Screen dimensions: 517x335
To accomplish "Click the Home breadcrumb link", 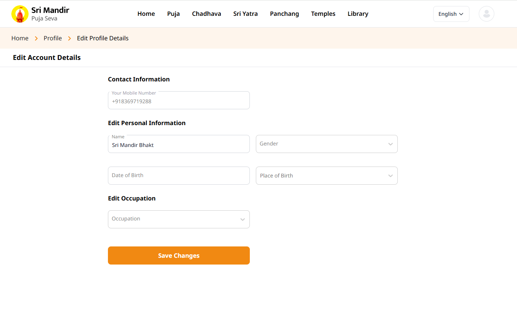I will [x=20, y=38].
